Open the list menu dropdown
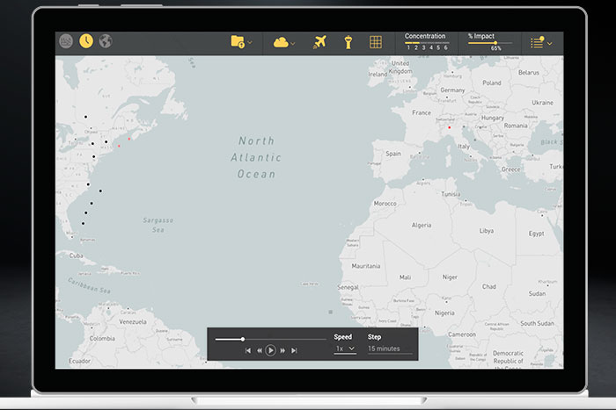The height and width of the screenshot is (410, 616). pos(541,42)
